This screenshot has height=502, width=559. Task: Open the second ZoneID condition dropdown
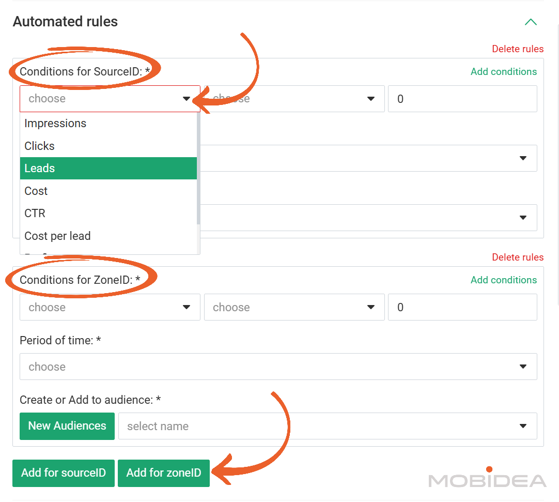[294, 307]
